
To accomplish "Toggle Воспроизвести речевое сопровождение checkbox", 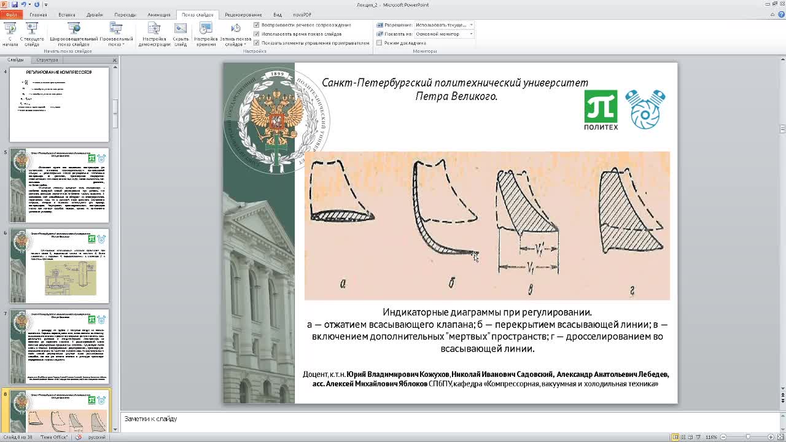I will coord(257,25).
